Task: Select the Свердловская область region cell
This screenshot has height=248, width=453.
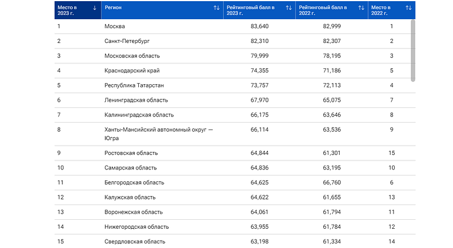Action: [135, 241]
